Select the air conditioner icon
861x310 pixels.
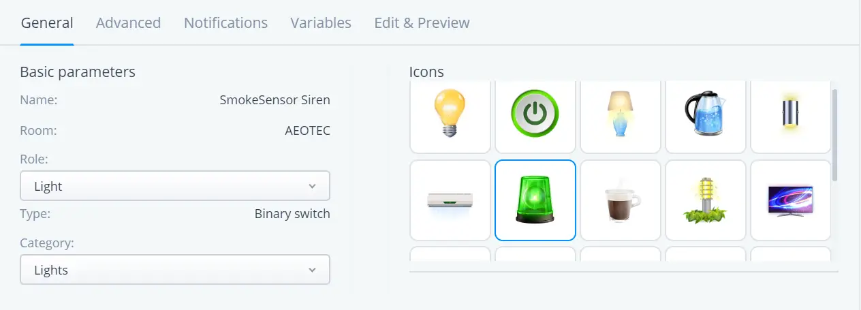coord(450,200)
